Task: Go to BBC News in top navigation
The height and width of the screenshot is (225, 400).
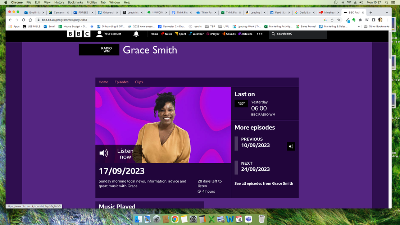Action: (166, 34)
